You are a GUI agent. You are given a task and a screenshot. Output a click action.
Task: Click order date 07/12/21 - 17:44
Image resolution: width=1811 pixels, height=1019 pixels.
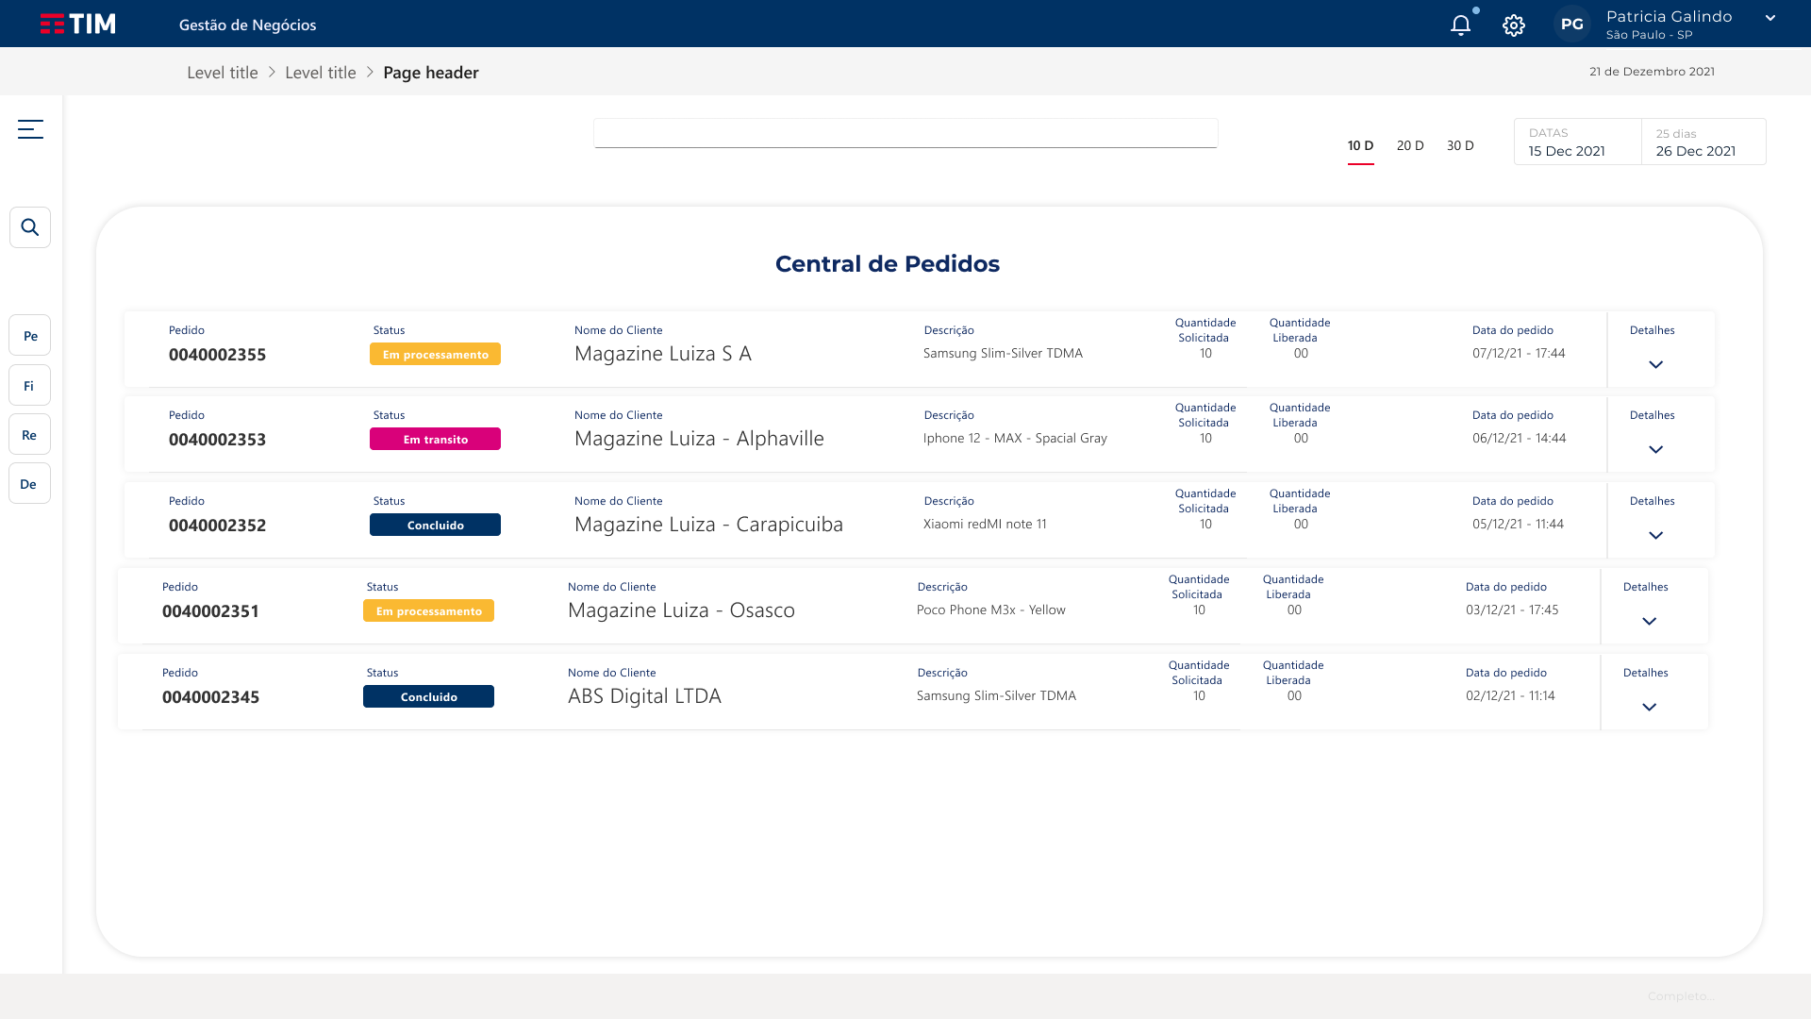1519,353
